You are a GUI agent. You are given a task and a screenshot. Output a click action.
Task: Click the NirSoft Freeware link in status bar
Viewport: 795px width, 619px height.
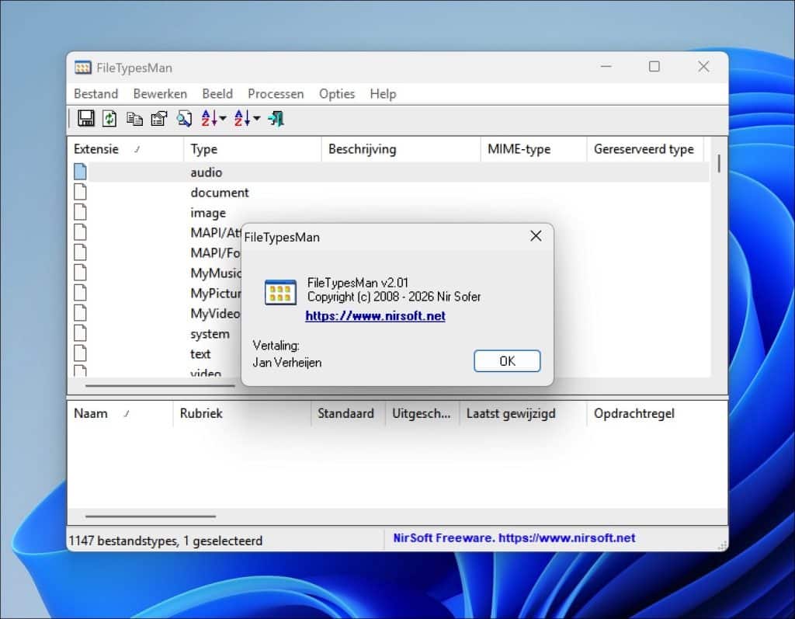(514, 537)
